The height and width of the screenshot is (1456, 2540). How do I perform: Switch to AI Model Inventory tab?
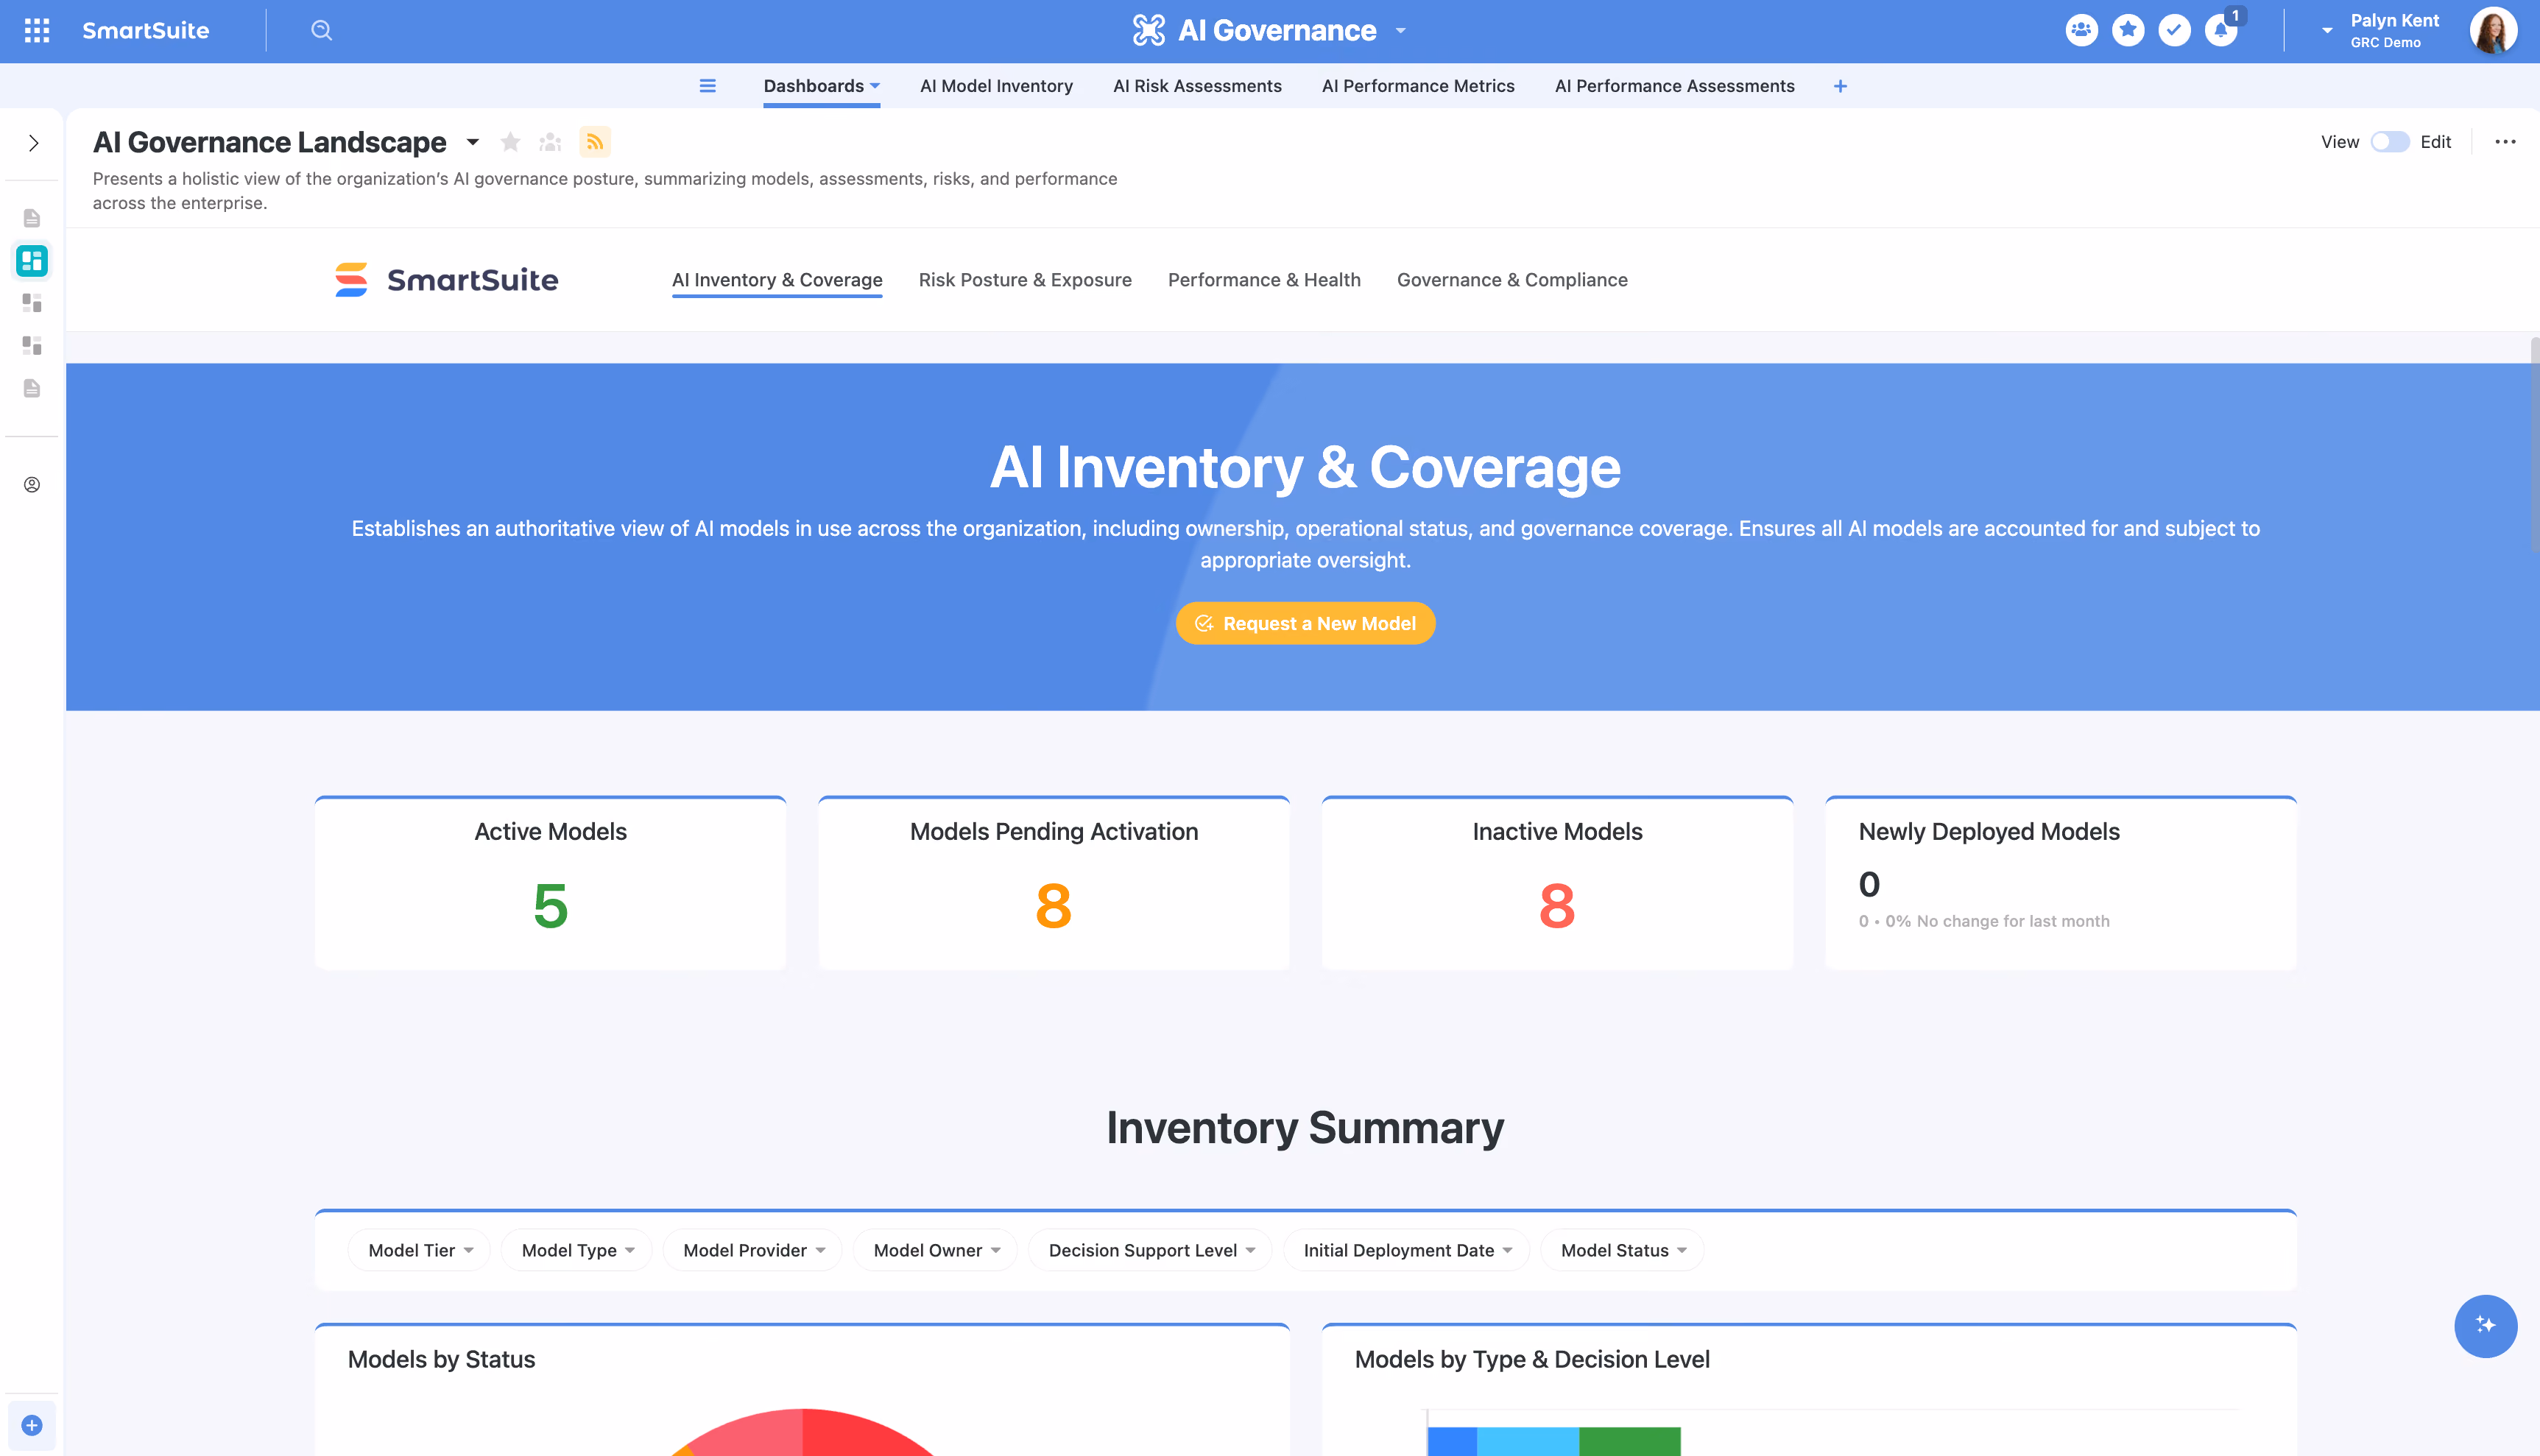pos(996,86)
